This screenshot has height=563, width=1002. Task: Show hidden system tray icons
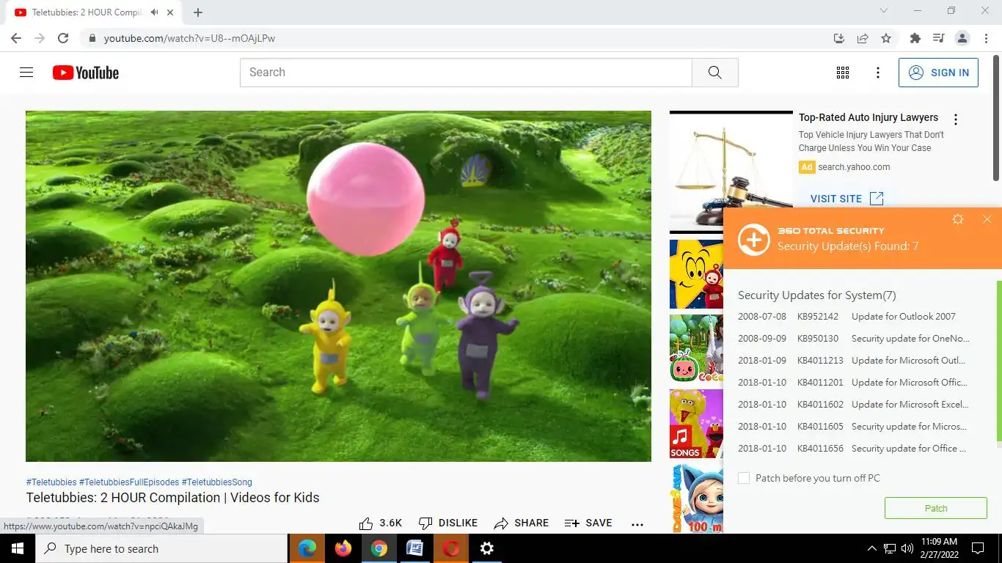point(871,548)
